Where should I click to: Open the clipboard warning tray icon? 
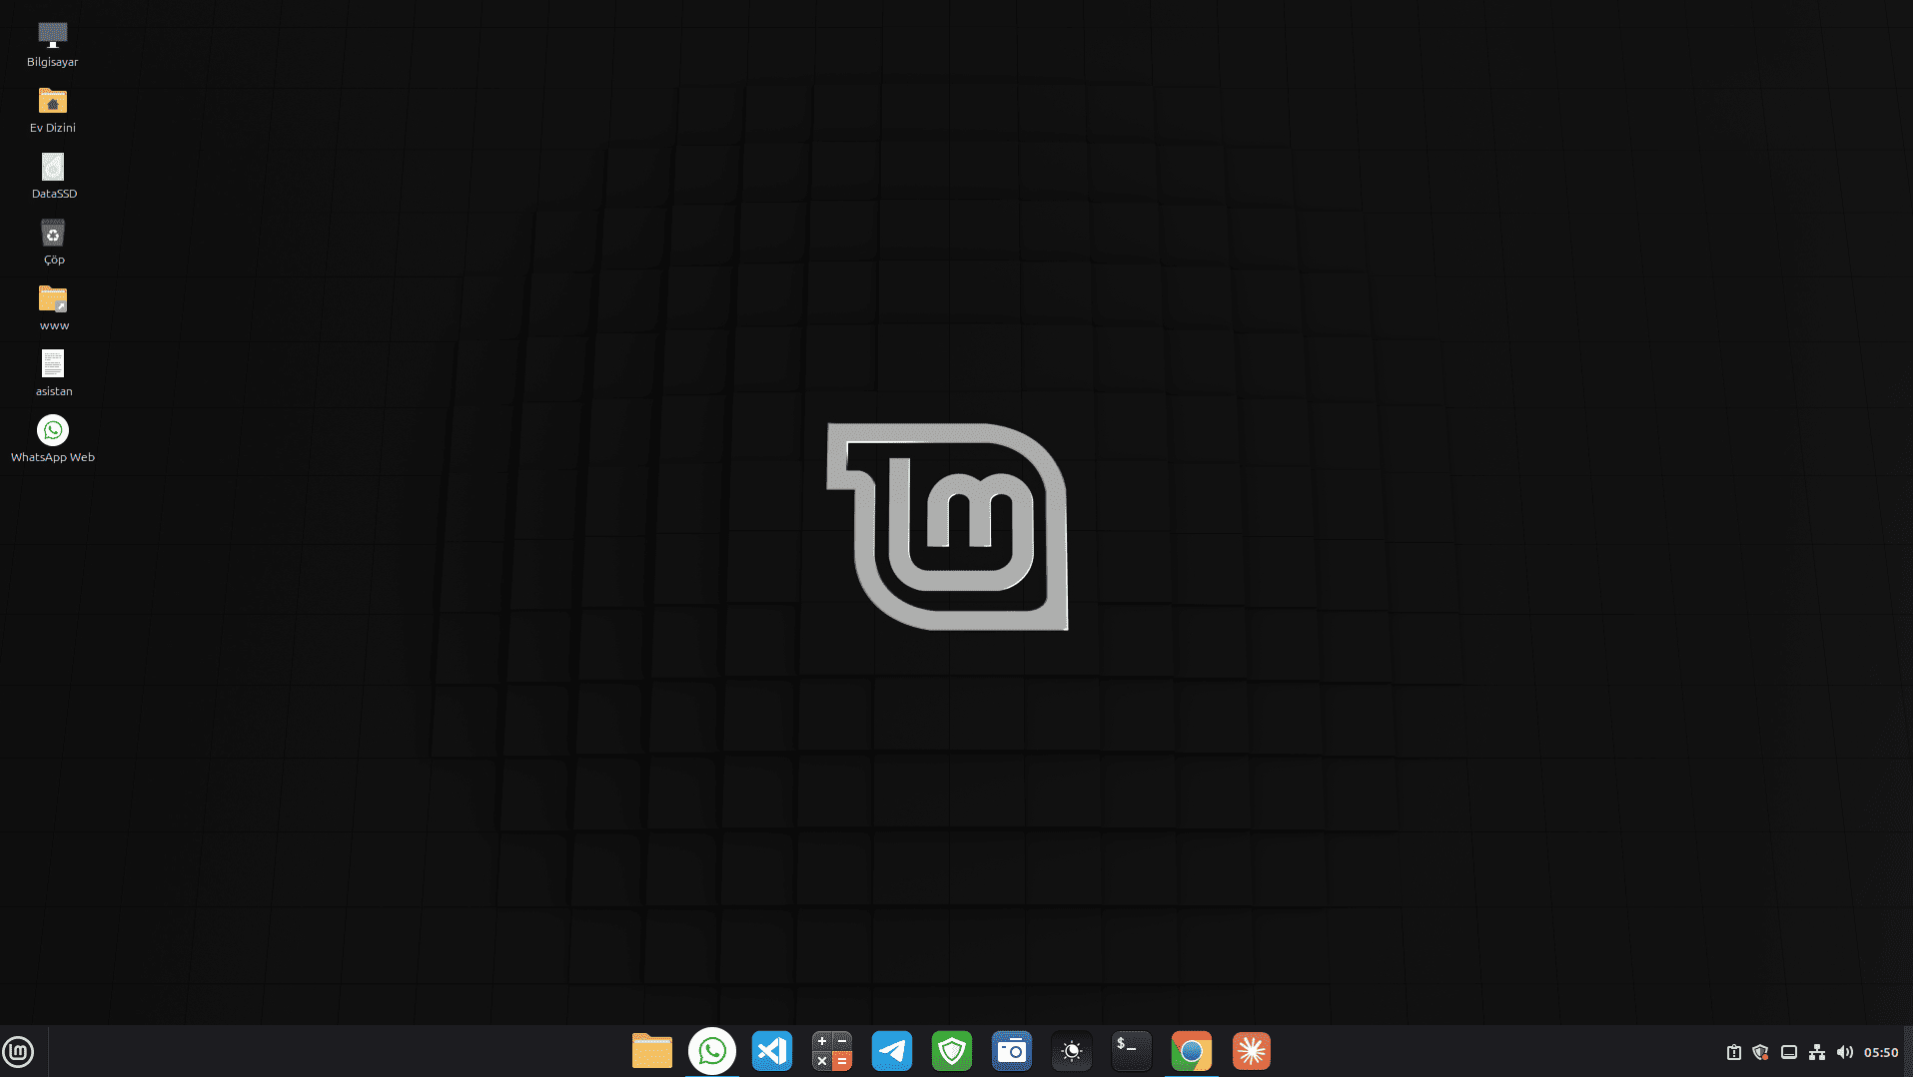[x=1734, y=1052]
